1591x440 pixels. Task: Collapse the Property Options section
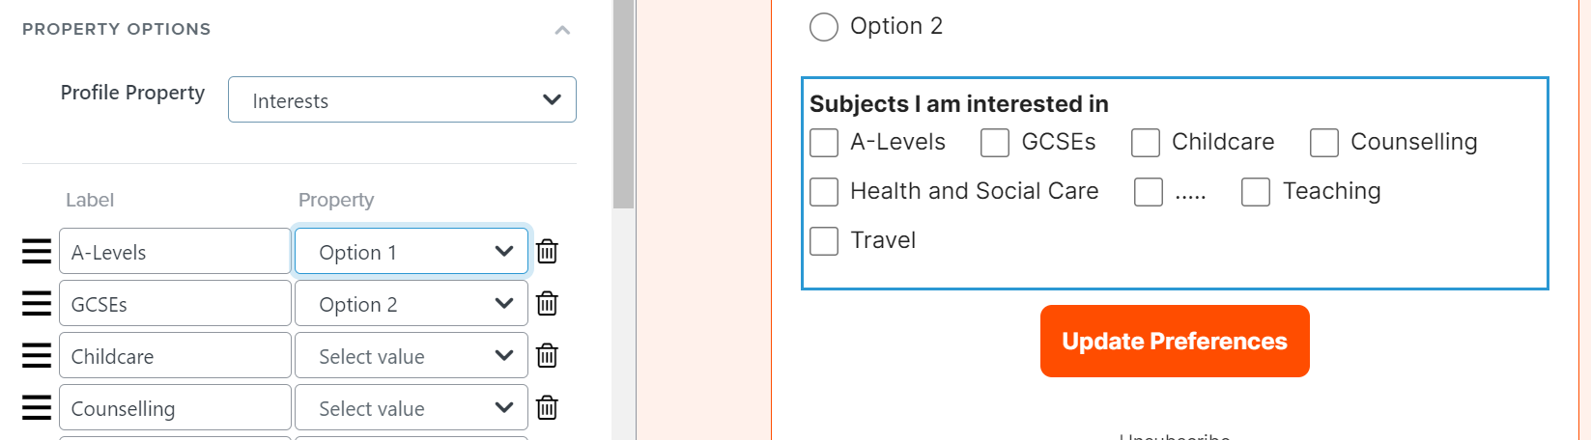(562, 30)
